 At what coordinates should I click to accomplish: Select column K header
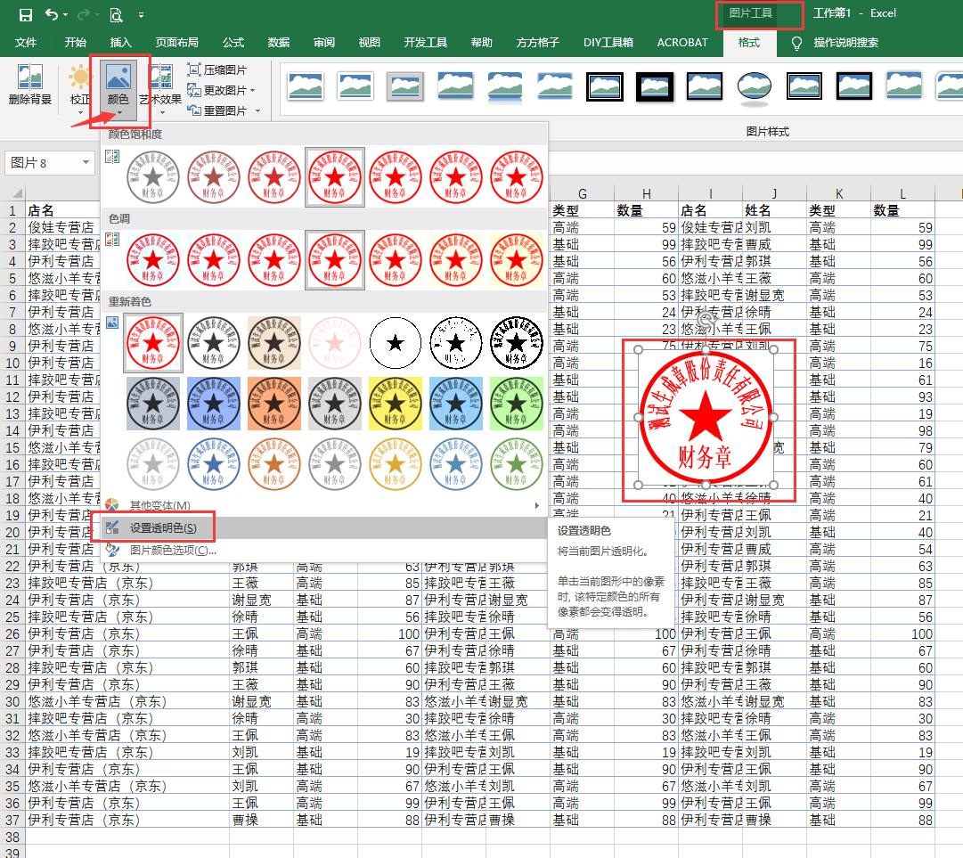[838, 193]
